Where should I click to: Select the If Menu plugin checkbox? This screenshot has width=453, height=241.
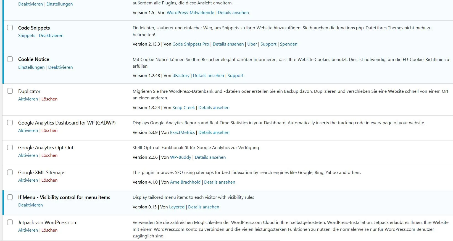tap(10, 197)
